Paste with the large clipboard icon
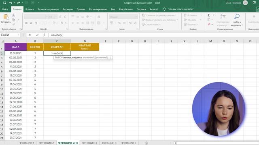Image resolution: width=259 pixels, height=145 pixels. (x=6, y=17)
